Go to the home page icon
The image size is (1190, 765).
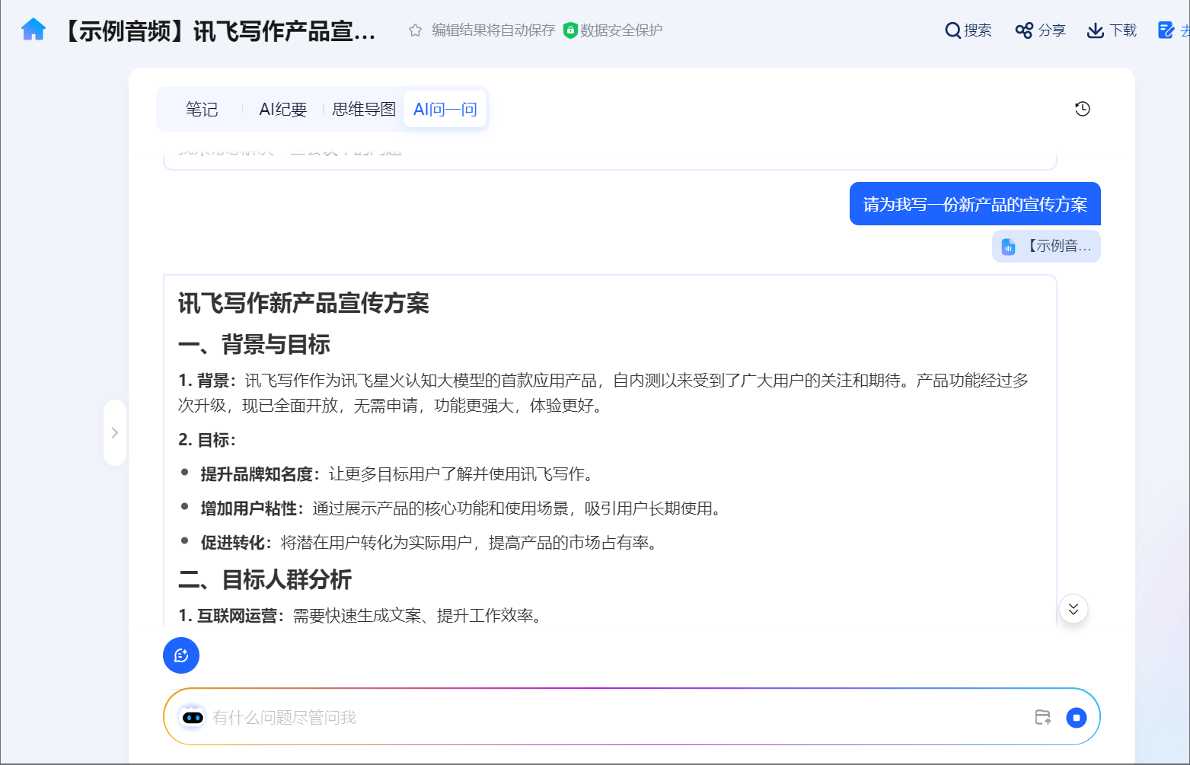click(x=33, y=30)
